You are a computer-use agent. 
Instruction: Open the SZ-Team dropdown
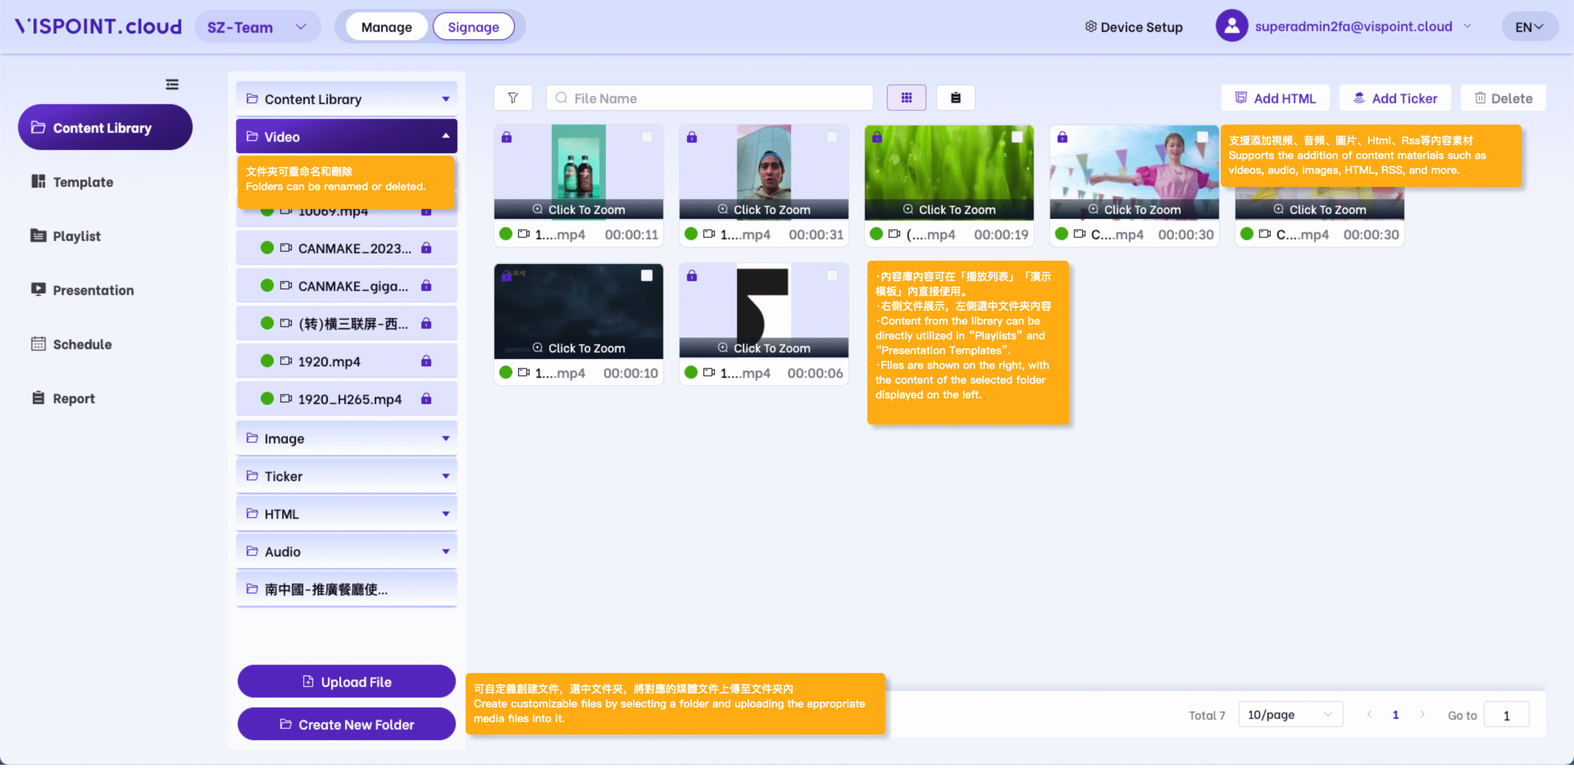click(257, 27)
